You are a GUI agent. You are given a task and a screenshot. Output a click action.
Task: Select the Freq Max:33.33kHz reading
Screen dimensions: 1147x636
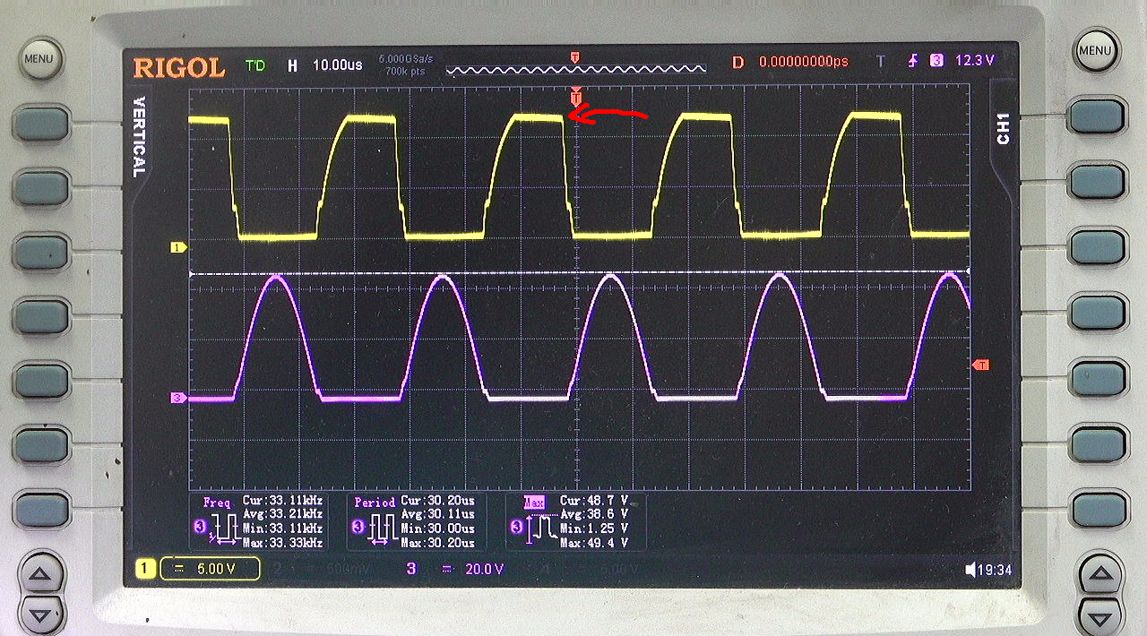(282, 543)
